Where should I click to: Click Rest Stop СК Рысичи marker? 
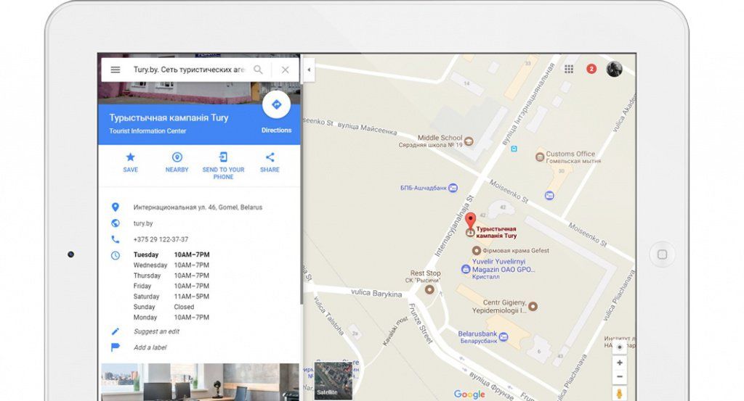pyautogui.click(x=429, y=289)
